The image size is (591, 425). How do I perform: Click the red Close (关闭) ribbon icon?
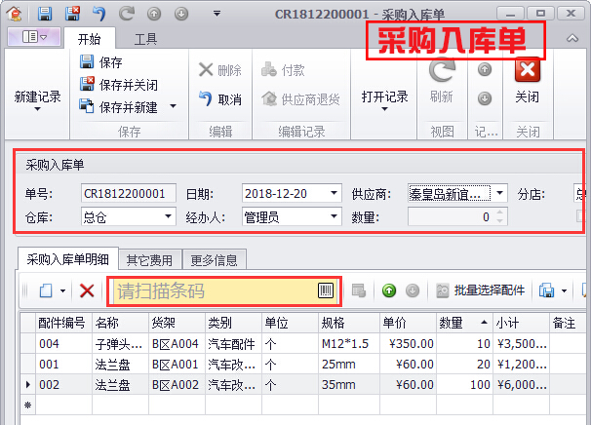pos(528,72)
